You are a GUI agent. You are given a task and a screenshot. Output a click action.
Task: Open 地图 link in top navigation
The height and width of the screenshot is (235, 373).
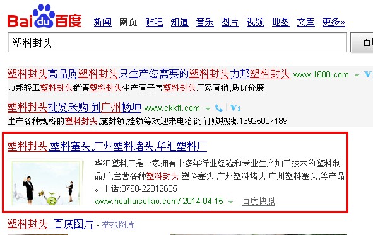pyautogui.click(x=280, y=22)
